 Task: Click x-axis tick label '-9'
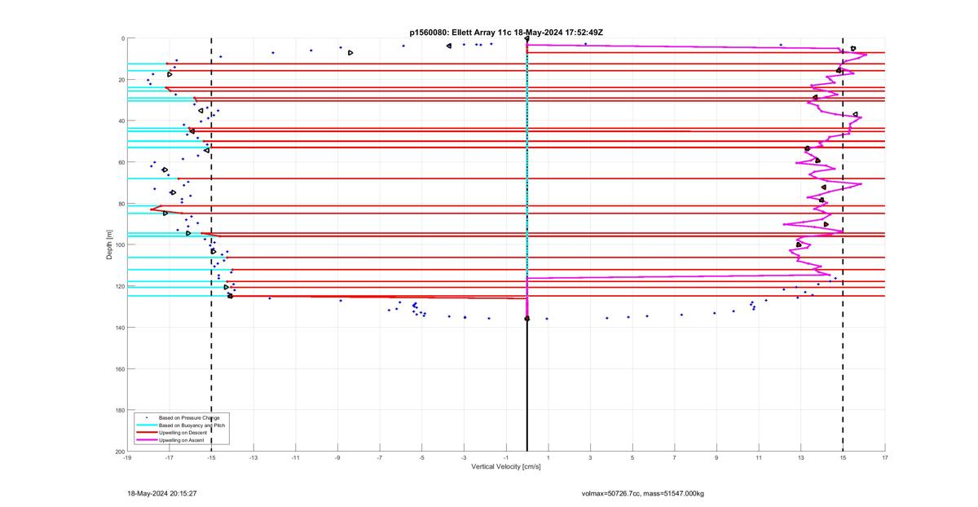pos(337,458)
